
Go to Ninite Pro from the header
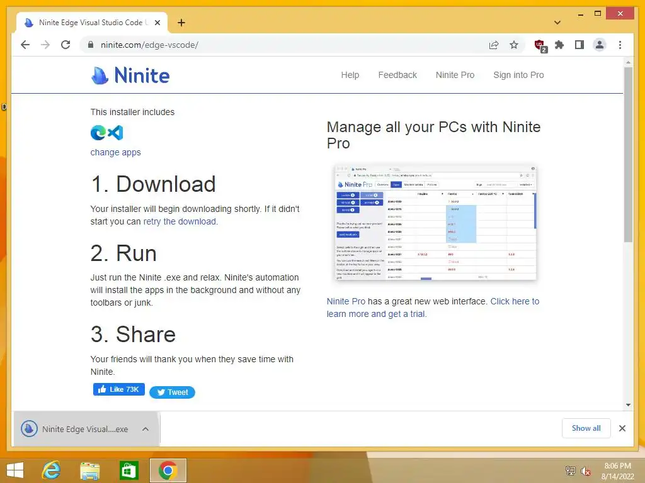(x=455, y=75)
